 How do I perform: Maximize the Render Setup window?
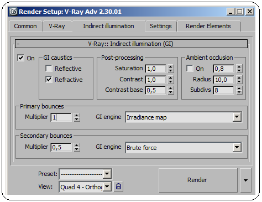click(240, 12)
